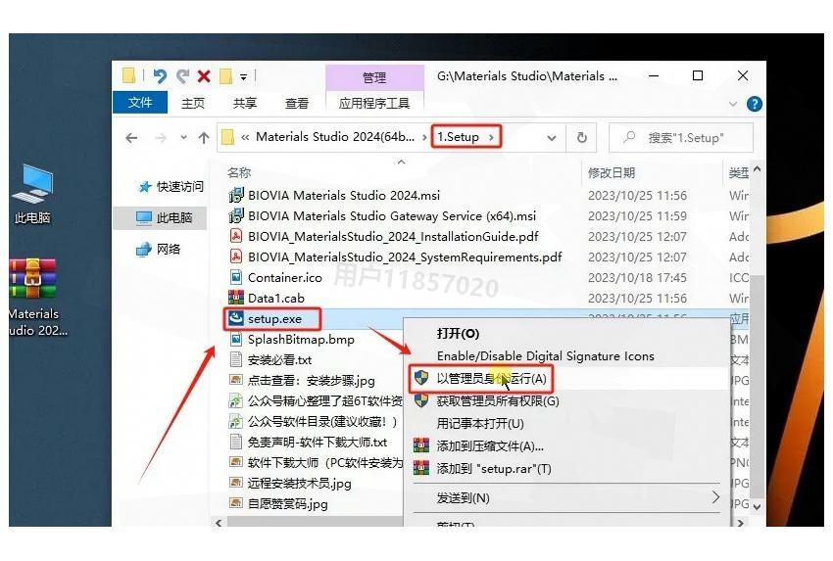833x561 pixels.
Task: Choose Enable/Disable Digital Signature Icons
Action: [545, 356]
